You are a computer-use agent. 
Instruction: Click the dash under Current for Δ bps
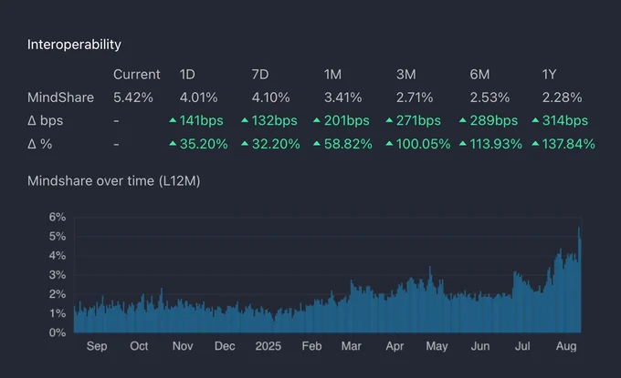click(116, 120)
